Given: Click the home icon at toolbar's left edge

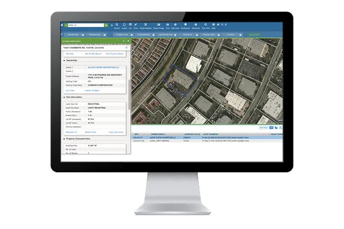Looking at the screenshot, I should coord(62,25).
